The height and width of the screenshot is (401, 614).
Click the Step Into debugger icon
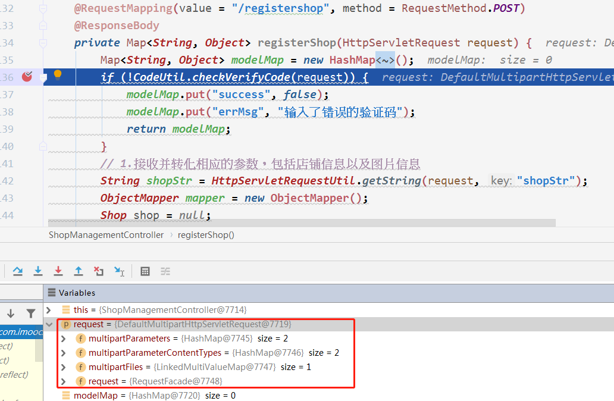pyautogui.click(x=38, y=271)
